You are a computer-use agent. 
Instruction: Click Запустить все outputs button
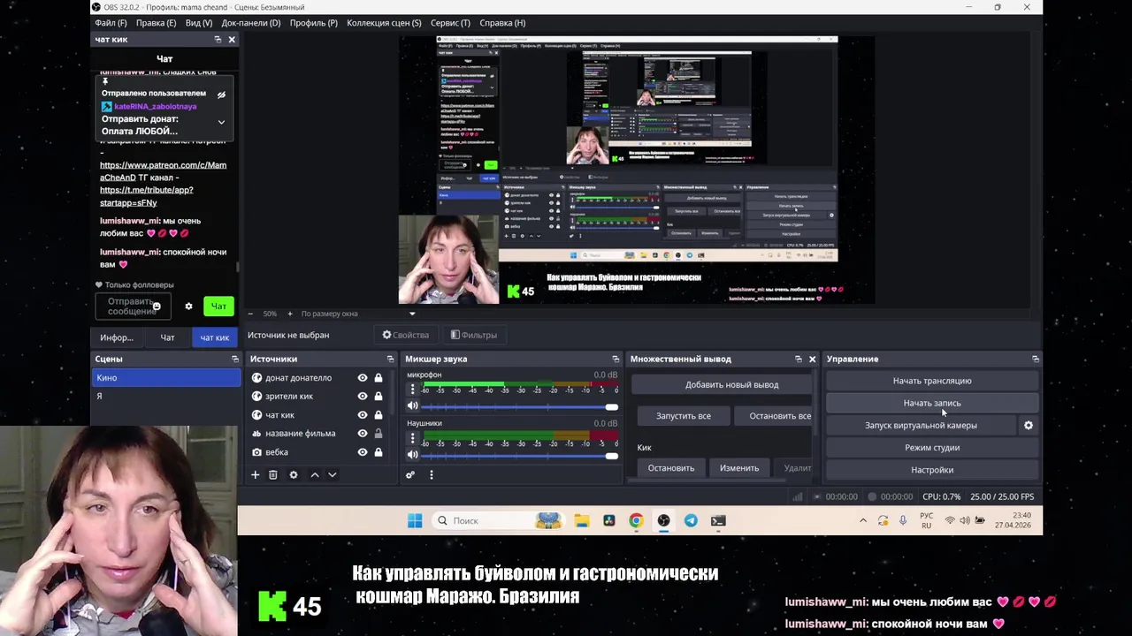point(684,415)
